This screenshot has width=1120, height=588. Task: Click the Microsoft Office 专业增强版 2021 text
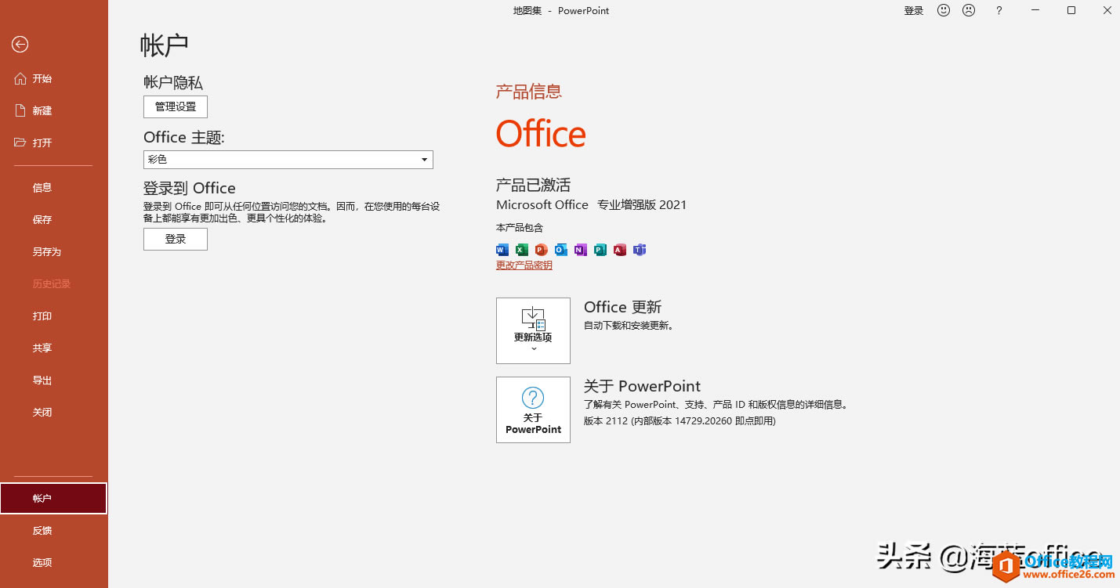(591, 205)
